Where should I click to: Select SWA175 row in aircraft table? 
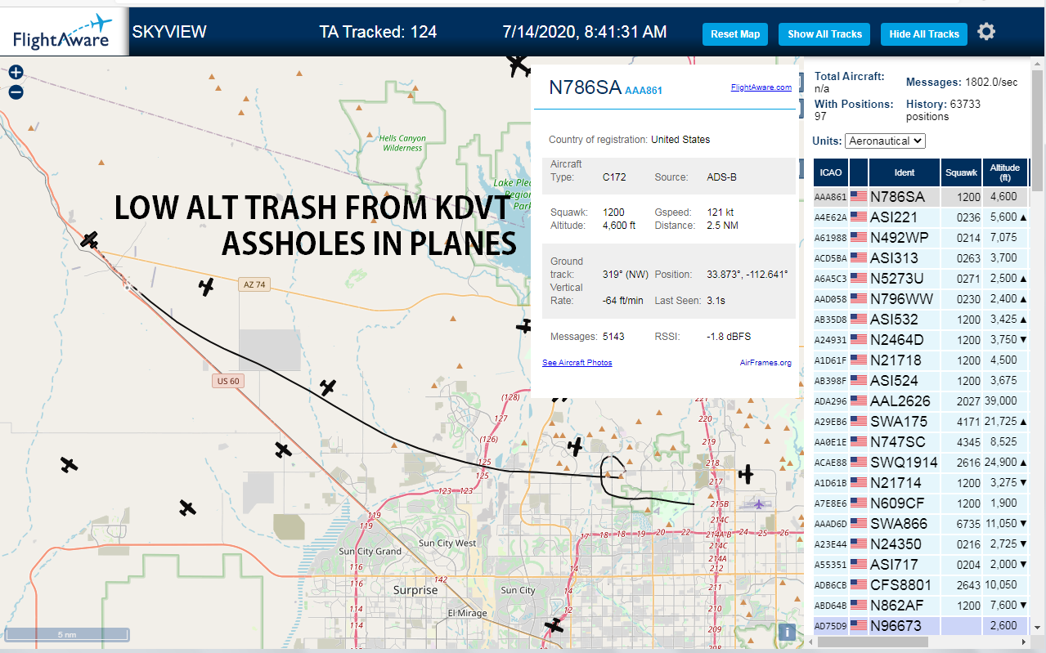921,422
